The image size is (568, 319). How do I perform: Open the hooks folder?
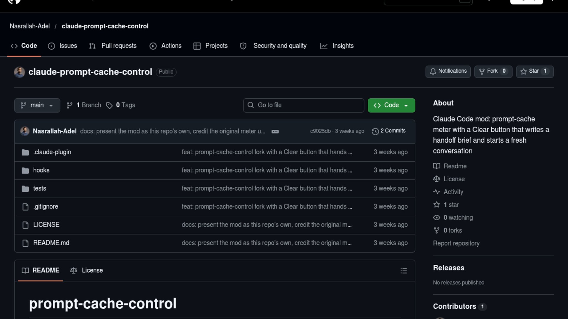click(x=41, y=170)
